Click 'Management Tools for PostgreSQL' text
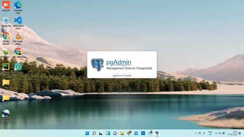 click(129, 68)
